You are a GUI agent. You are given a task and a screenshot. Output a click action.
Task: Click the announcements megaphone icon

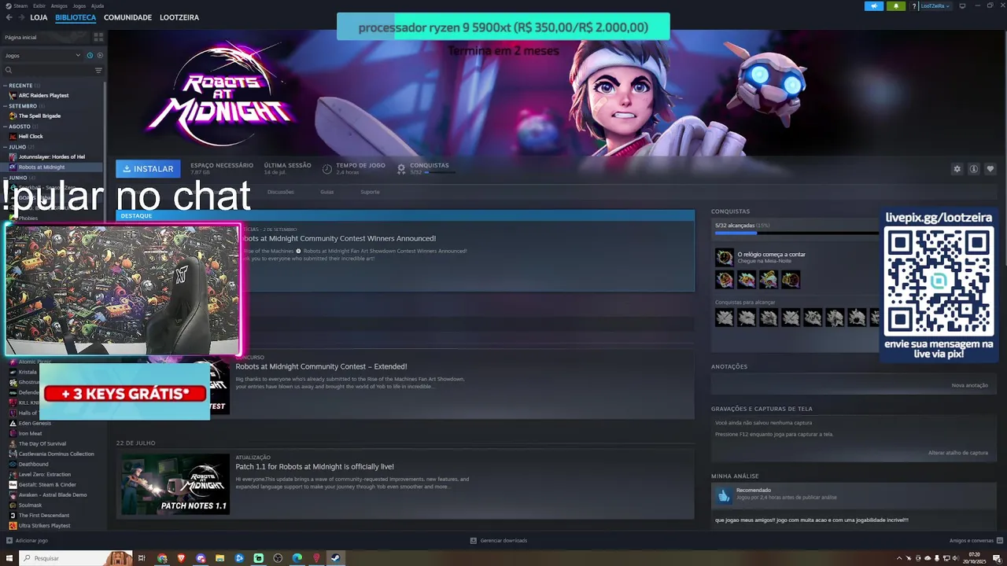tap(874, 6)
